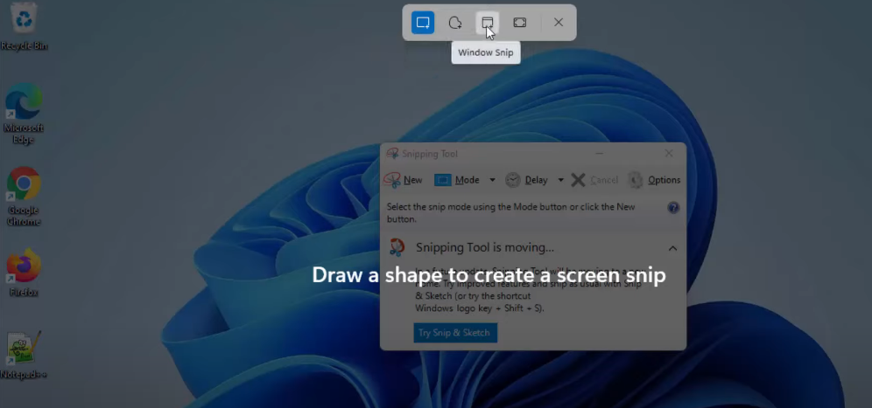Choose the Window Snip icon
The height and width of the screenshot is (408, 872).
(488, 23)
